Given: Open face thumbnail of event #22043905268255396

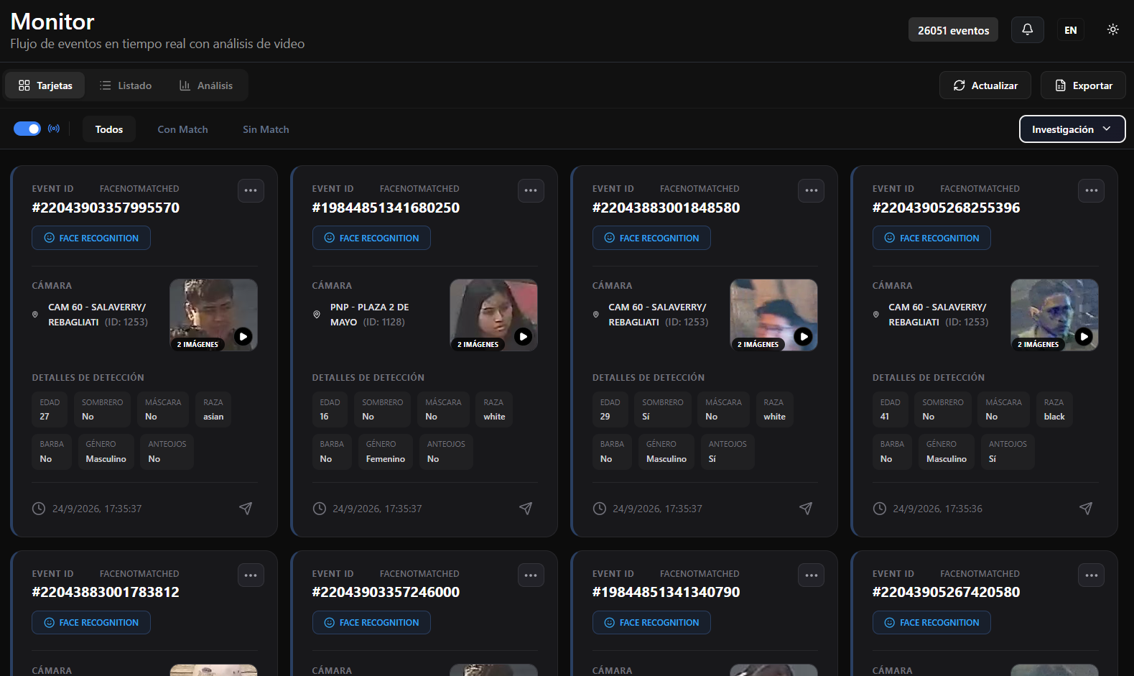Looking at the screenshot, I should pyautogui.click(x=1054, y=315).
